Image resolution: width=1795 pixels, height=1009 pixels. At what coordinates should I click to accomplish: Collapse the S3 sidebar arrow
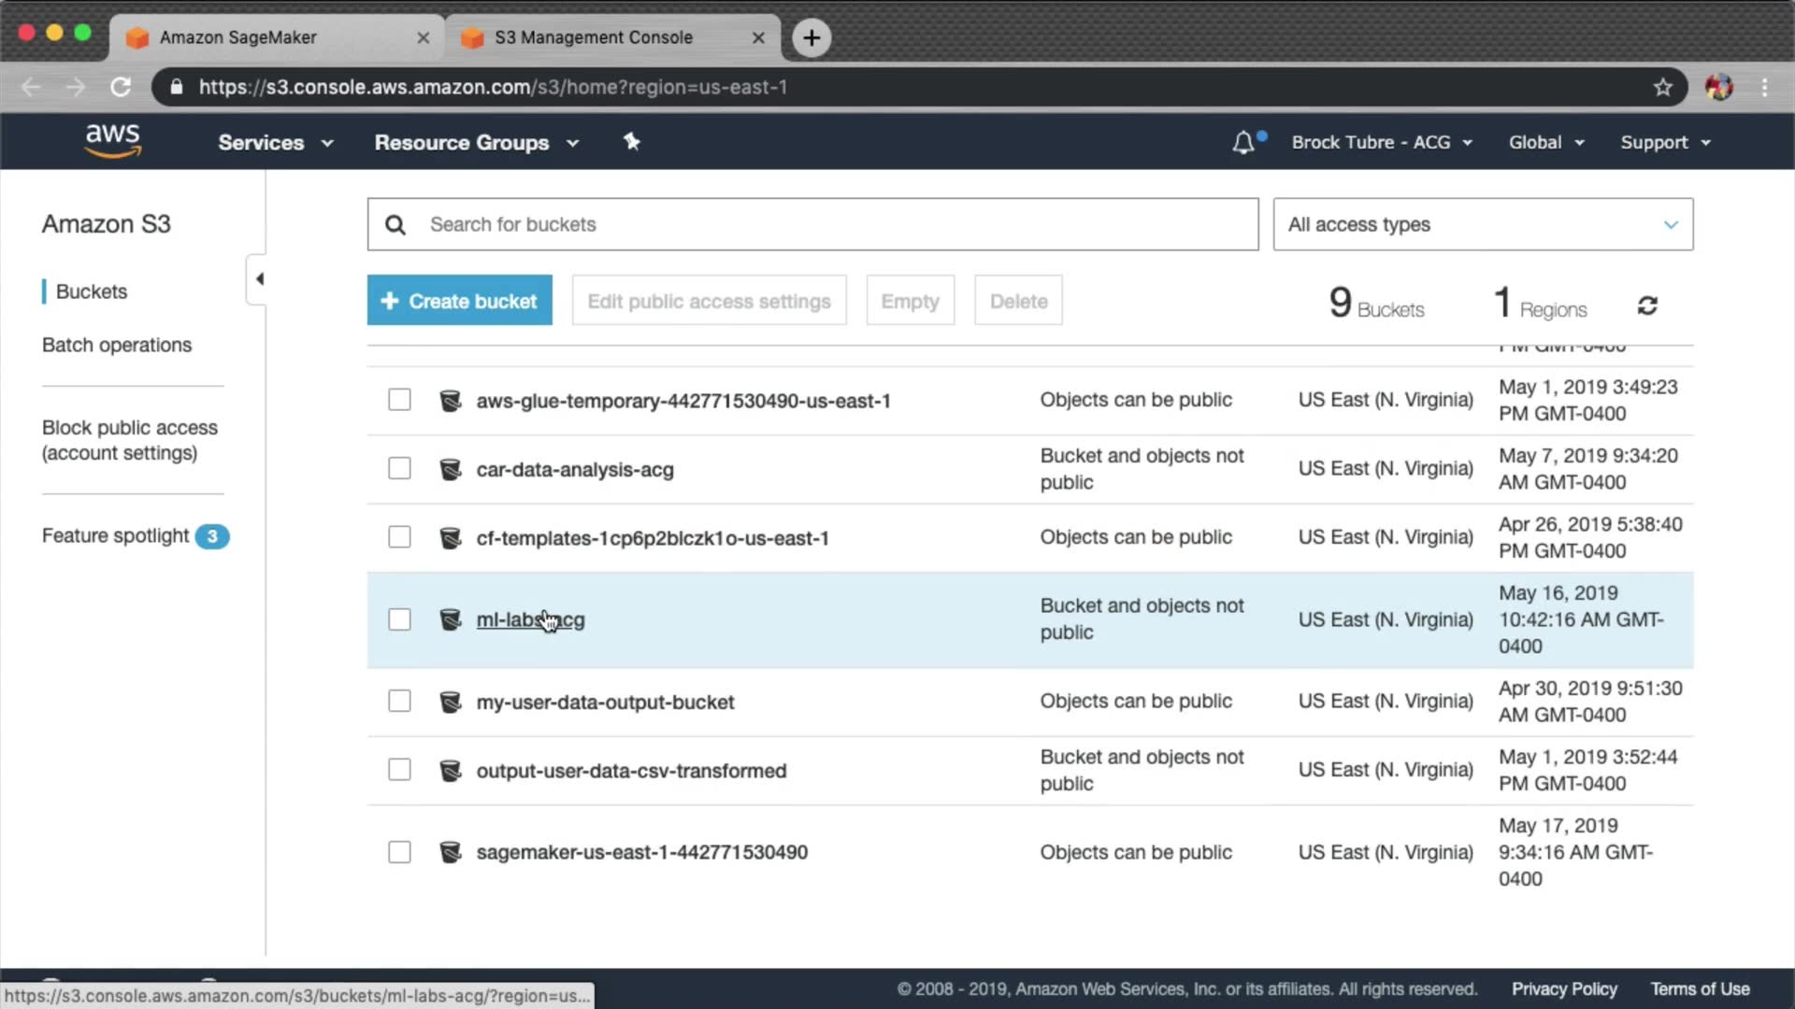[259, 278]
